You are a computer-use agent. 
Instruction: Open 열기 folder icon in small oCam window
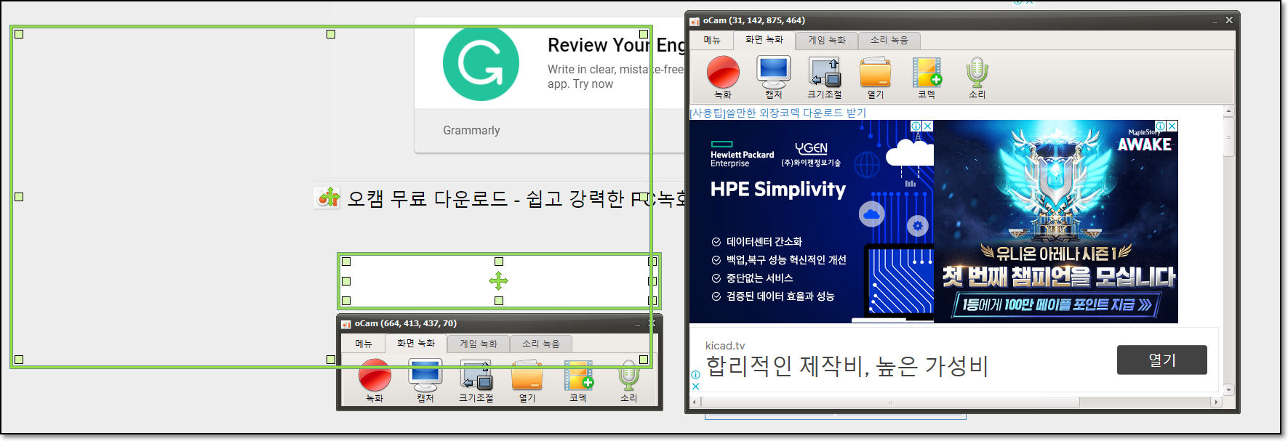click(527, 376)
